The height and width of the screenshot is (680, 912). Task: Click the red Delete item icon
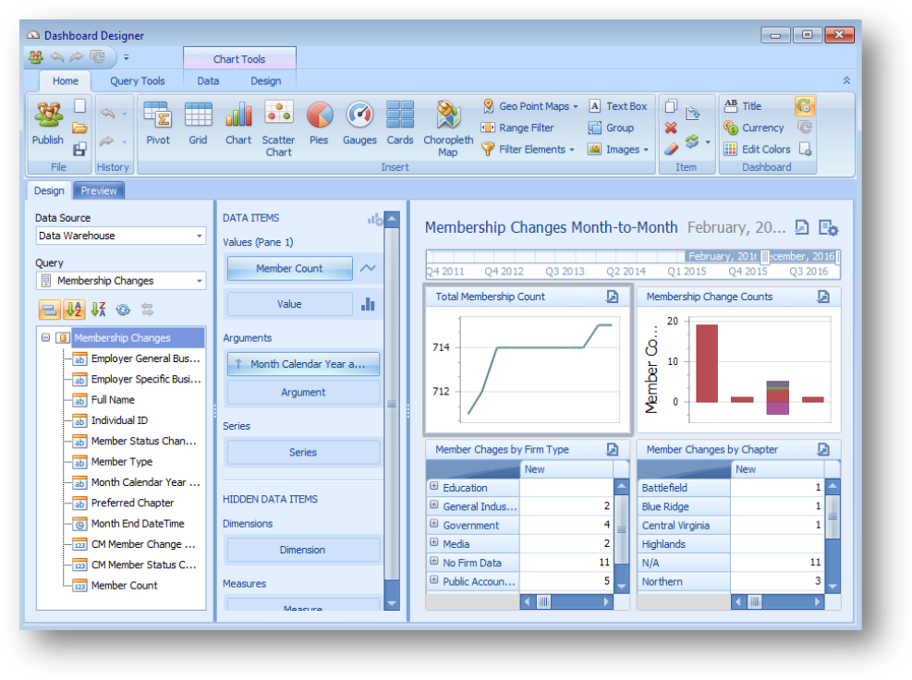pyautogui.click(x=671, y=127)
